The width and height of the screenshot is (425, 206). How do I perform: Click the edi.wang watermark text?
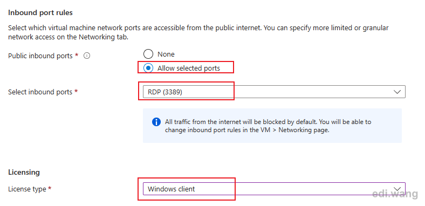click(x=395, y=194)
